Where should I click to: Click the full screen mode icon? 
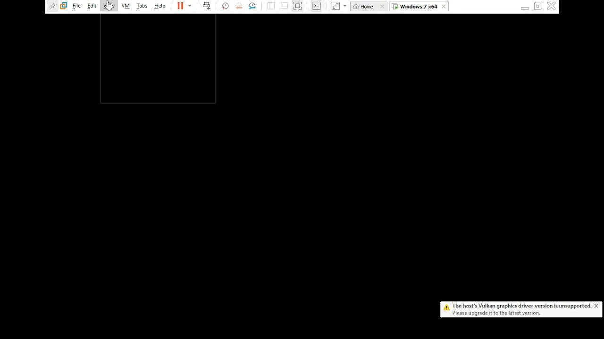pos(298,6)
